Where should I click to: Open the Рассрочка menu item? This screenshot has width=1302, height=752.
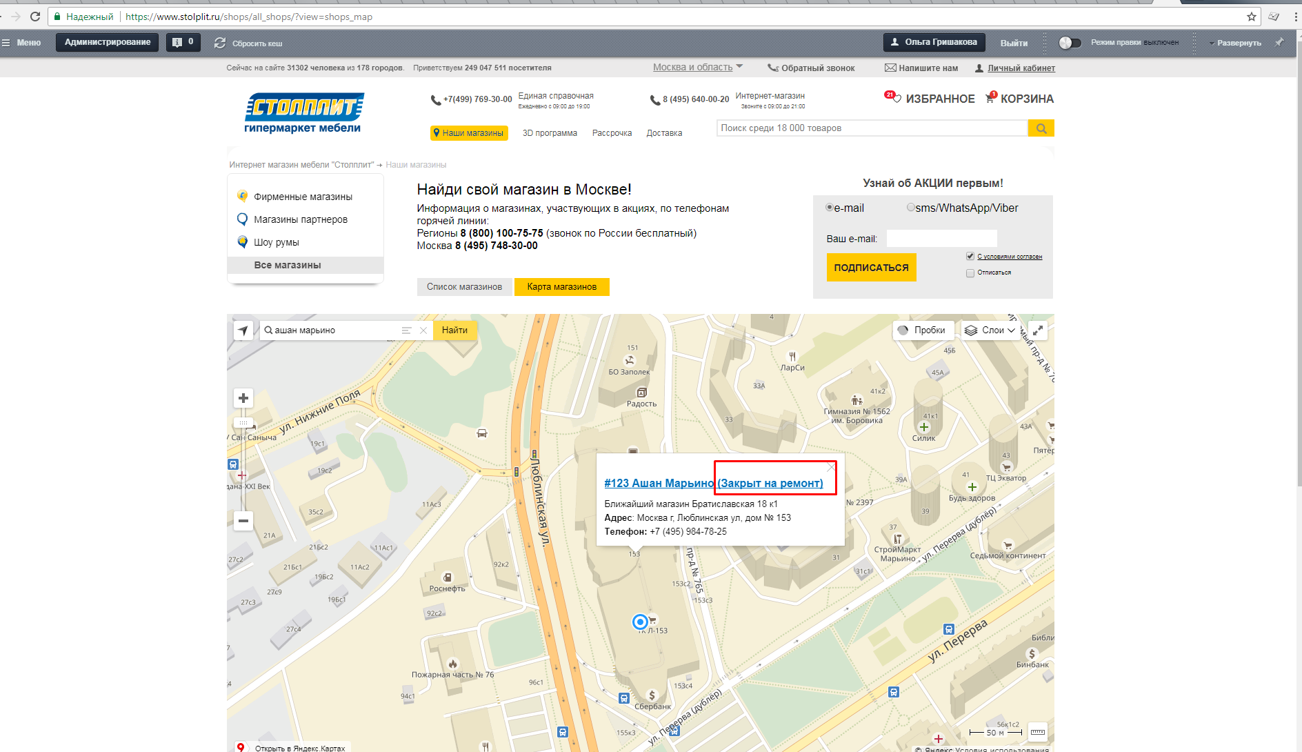(x=612, y=133)
